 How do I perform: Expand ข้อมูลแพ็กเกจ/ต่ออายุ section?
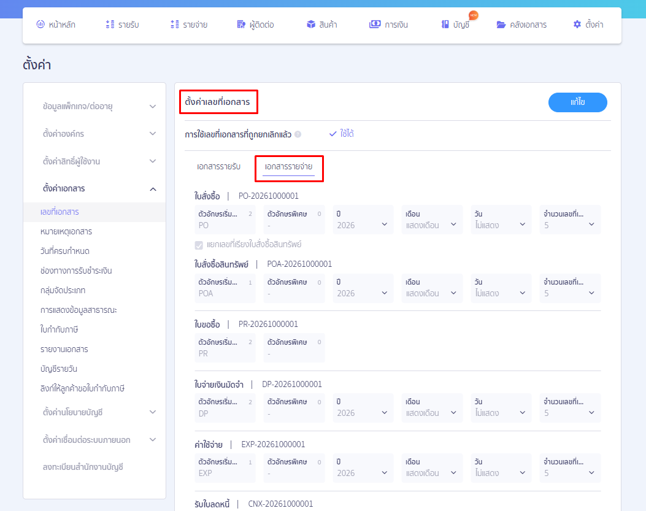(x=153, y=106)
